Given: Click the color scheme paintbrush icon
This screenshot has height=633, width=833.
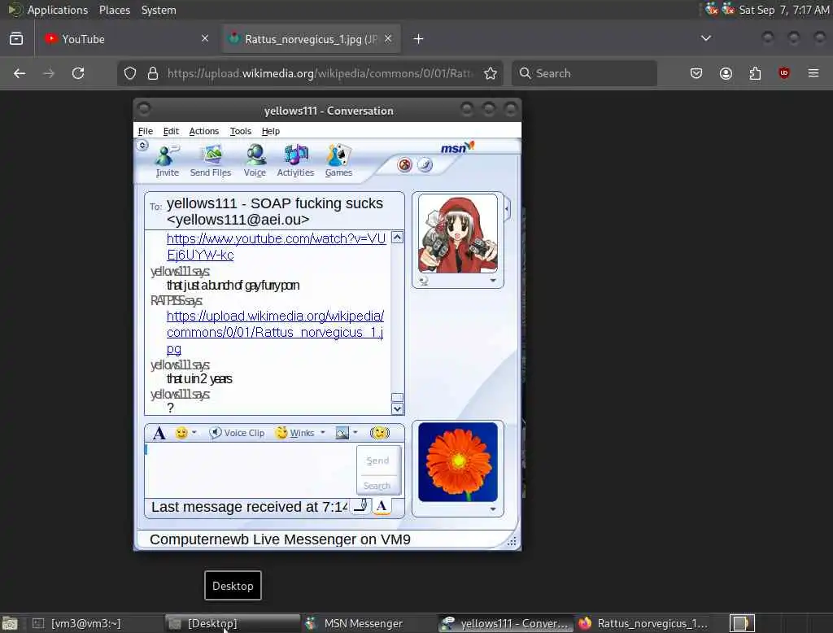Looking at the screenshot, I should 425,165.
